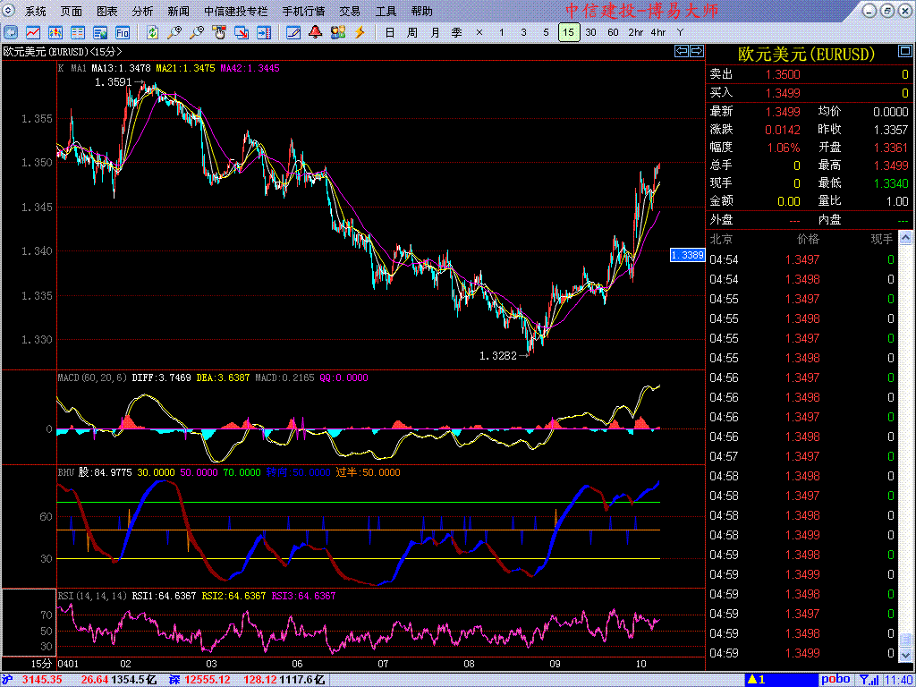Select the daily 日 chart period
This screenshot has width=916, height=687.
point(389,32)
